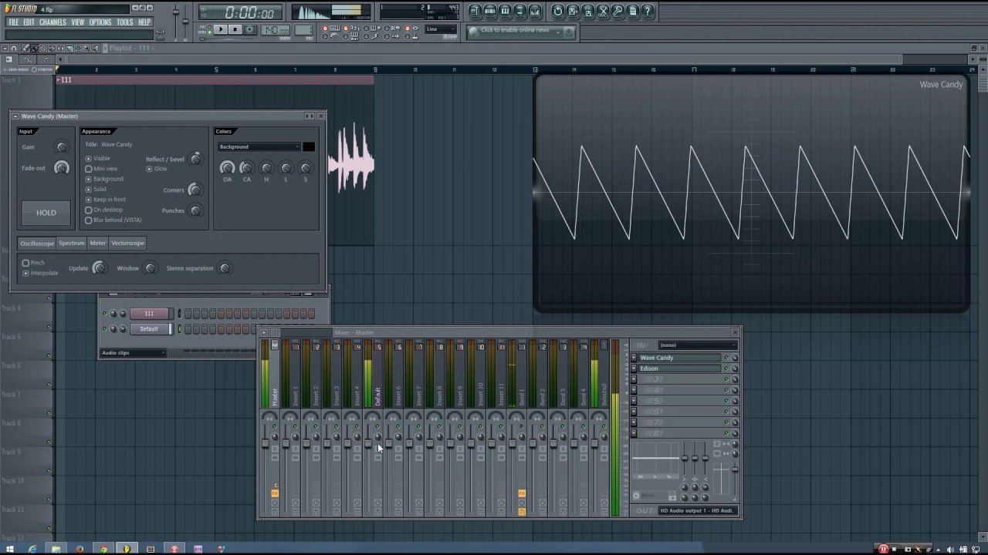Select pattern 111 in the channel rack
The width and height of the screenshot is (988, 555).
(x=149, y=313)
